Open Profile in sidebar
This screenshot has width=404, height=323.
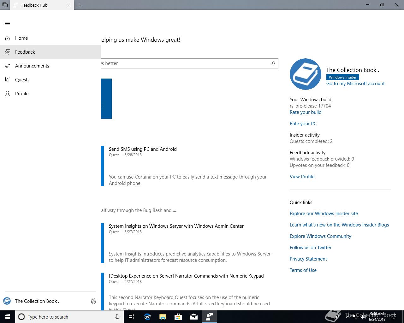point(50,94)
